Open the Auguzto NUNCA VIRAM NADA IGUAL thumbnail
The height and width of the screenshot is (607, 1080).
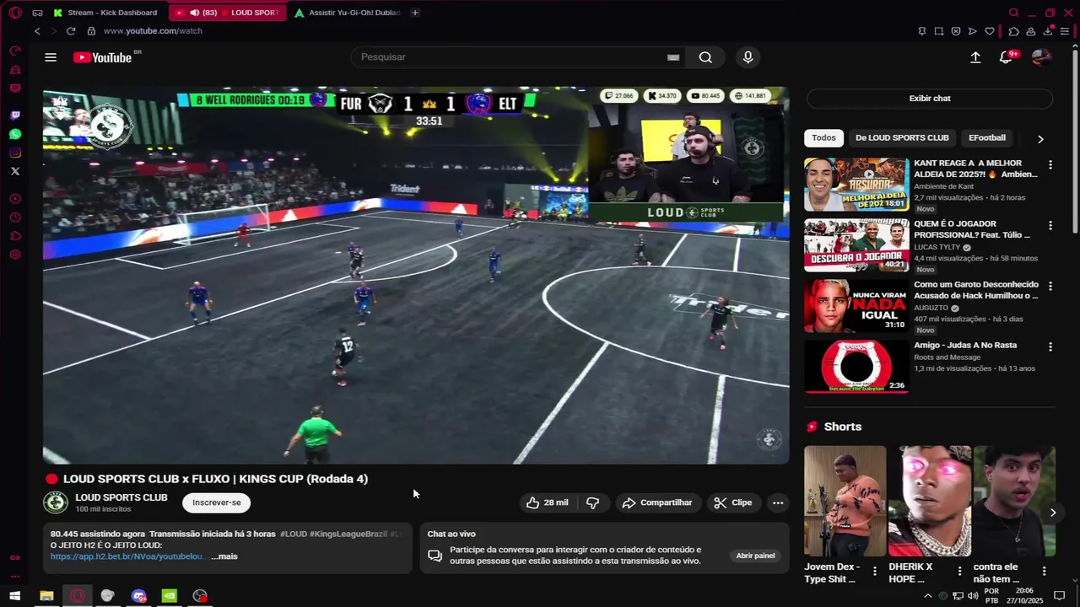(856, 306)
